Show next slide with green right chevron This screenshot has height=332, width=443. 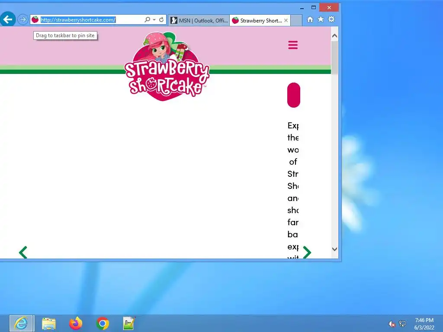pyautogui.click(x=307, y=252)
